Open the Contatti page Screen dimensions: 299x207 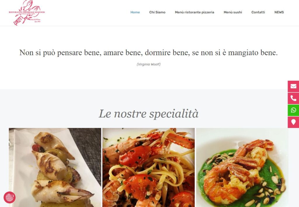(258, 12)
